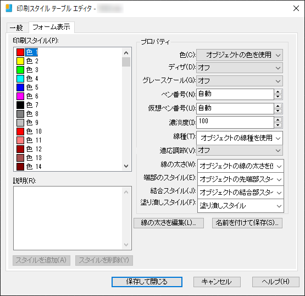Open the 端部のスタイル(E) dropdown

click(241, 179)
